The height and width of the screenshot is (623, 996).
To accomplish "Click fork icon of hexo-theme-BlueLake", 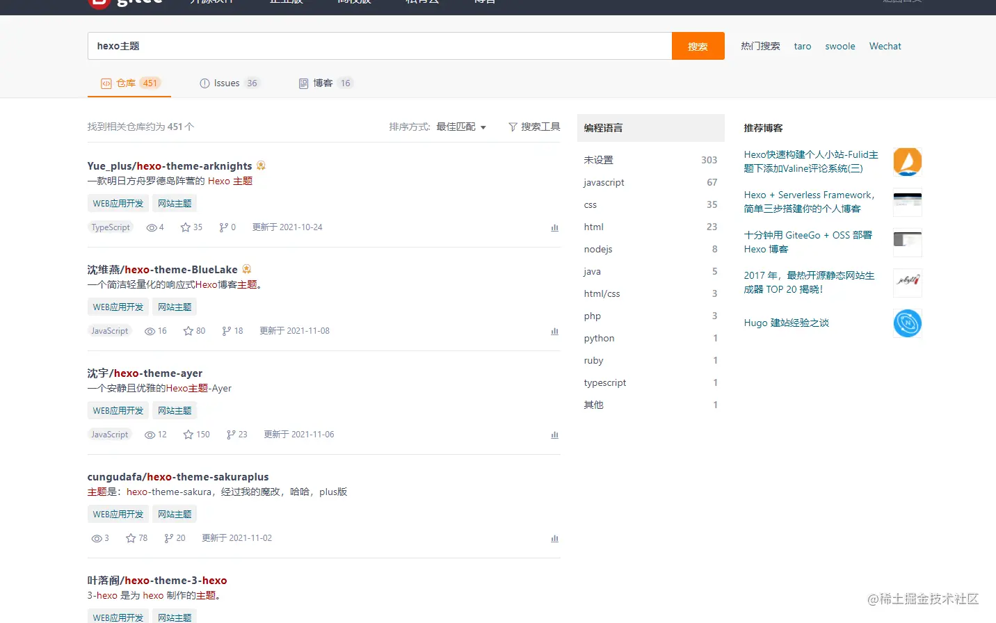I will click(x=226, y=331).
